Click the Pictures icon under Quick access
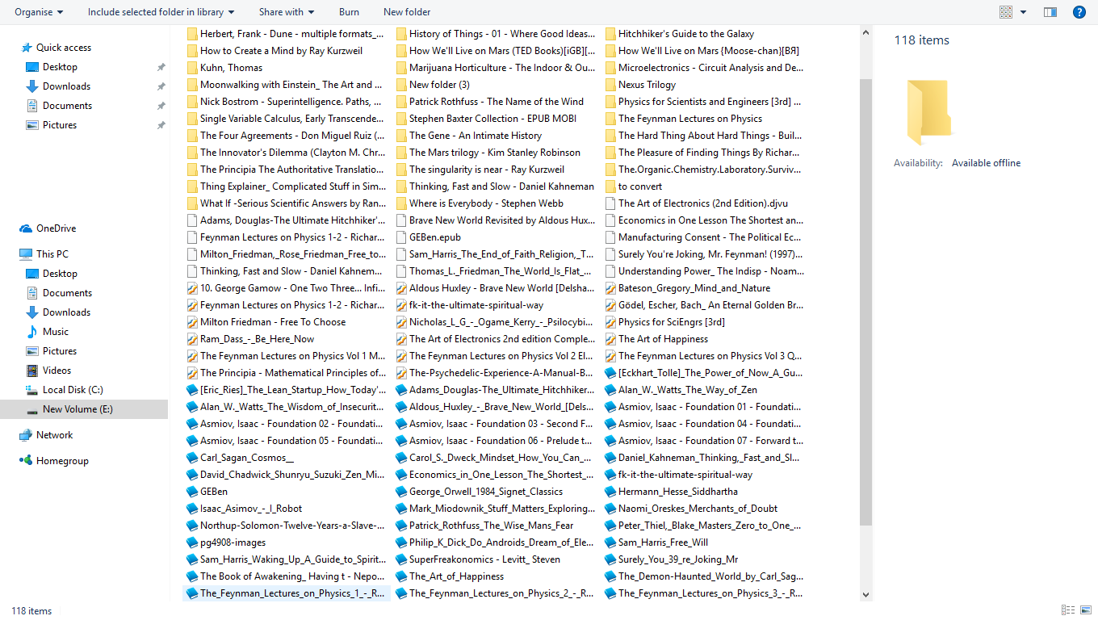1098x620 pixels. (x=32, y=125)
